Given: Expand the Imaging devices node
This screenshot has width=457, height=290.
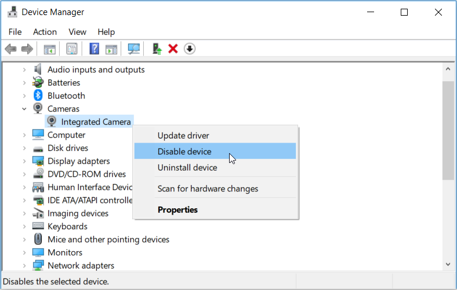Looking at the screenshot, I should (24, 213).
